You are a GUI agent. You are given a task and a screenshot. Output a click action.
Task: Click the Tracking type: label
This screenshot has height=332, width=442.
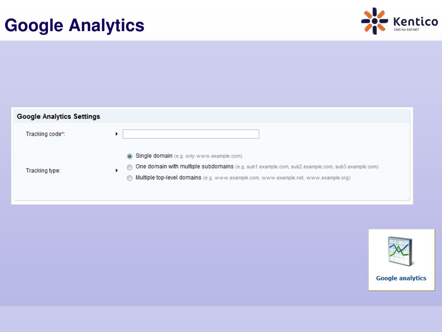(x=43, y=170)
